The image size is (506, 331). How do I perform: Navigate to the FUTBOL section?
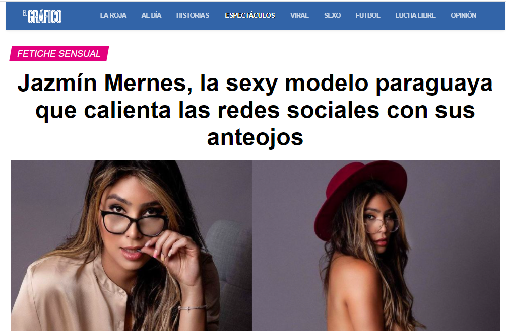click(x=368, y=15)
